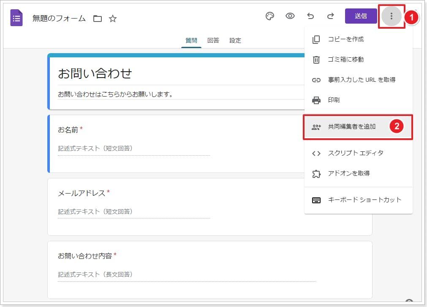Click the copy icon beside コピーを作成

(x=316, y=39)
